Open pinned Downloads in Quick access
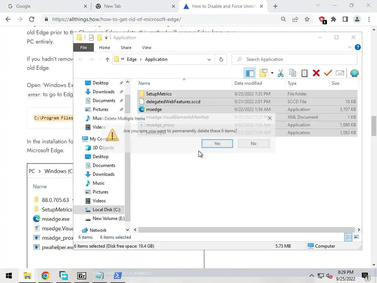 click(x=103, y=92)
